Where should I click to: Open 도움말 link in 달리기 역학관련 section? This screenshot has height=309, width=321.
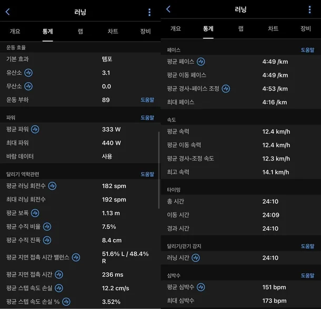(147, 174)
